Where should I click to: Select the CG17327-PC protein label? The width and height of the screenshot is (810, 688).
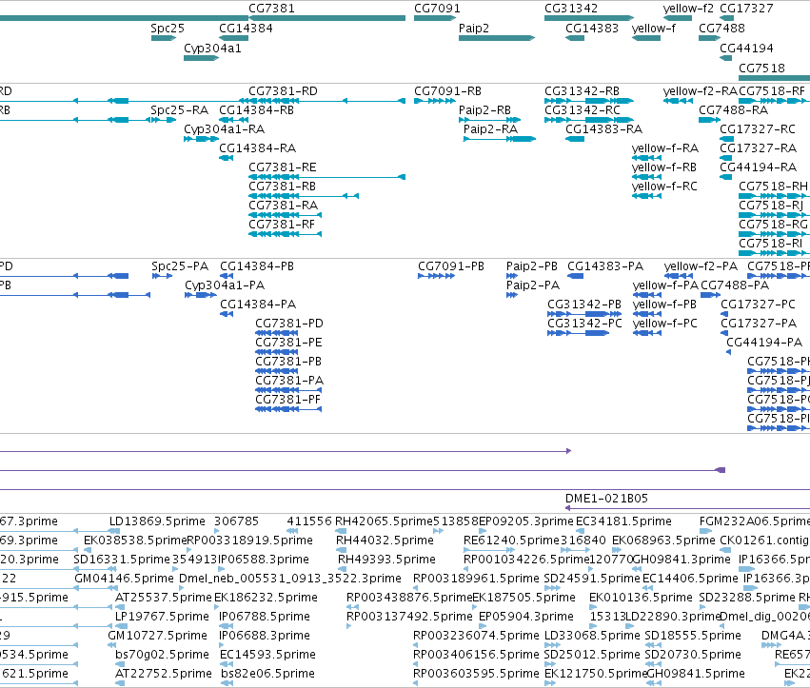pos(758,305)
